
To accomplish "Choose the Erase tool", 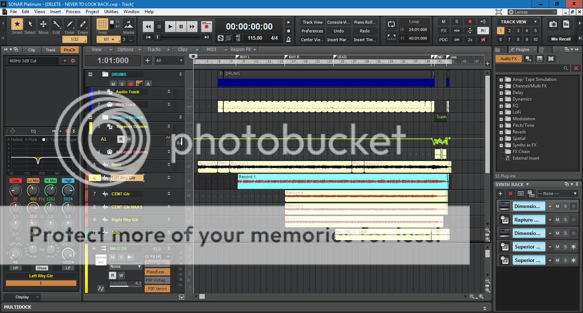I will (x=83, y=24).
